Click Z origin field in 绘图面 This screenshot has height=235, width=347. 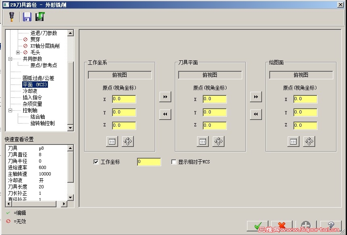(x=305, y=126)
